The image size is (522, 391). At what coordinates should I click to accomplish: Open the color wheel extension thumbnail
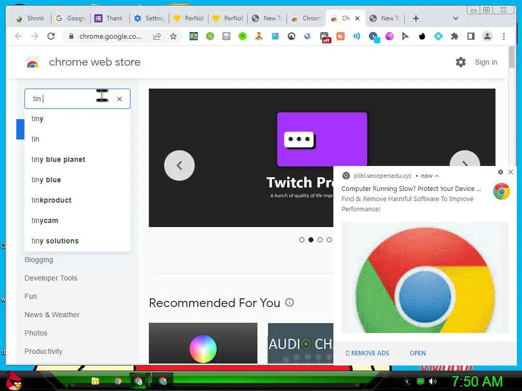(x=203, y=343)
